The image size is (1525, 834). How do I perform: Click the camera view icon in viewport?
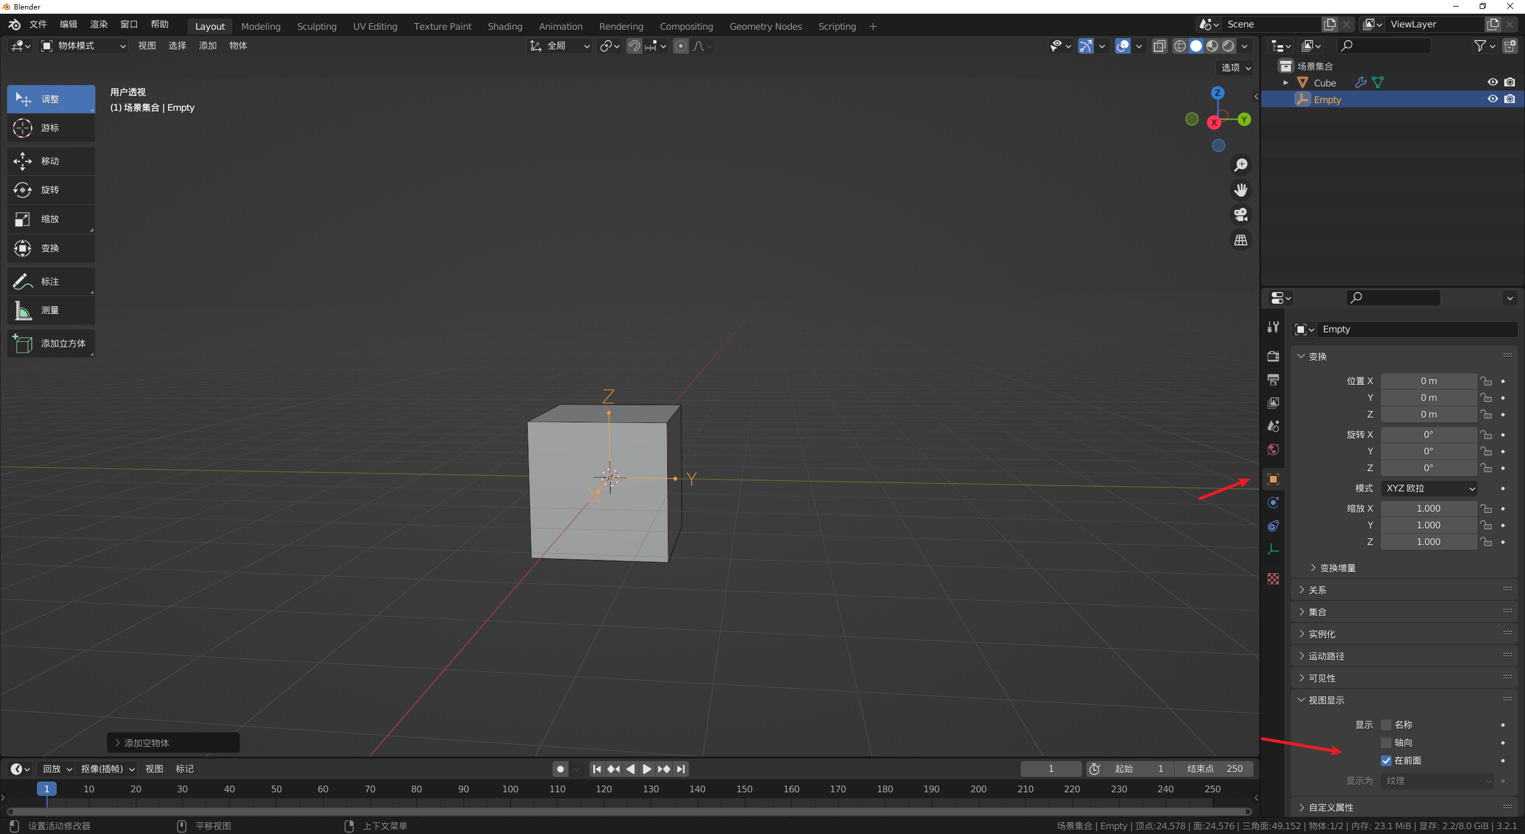pos(1241,214)
